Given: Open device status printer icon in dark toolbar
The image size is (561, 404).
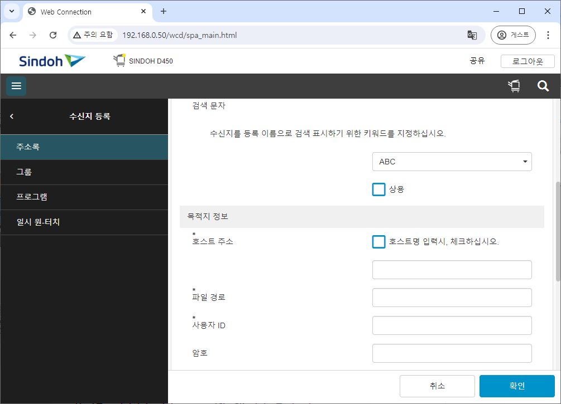Looking at the screenshot, I should tap(514, 86).
